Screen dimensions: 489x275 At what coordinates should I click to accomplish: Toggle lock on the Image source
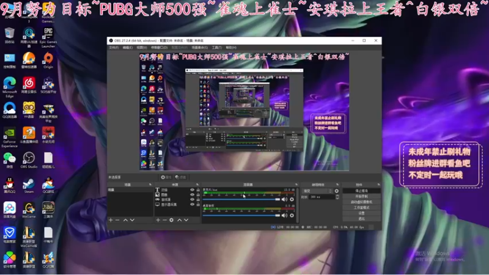click(x=198, y=194)
